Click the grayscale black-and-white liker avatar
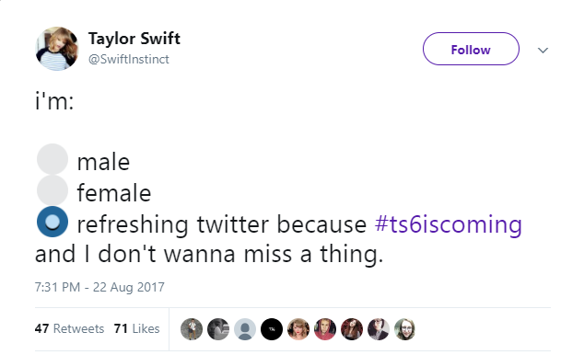The image size is (584, 355). pyautogui.click(x=218, y=329)
